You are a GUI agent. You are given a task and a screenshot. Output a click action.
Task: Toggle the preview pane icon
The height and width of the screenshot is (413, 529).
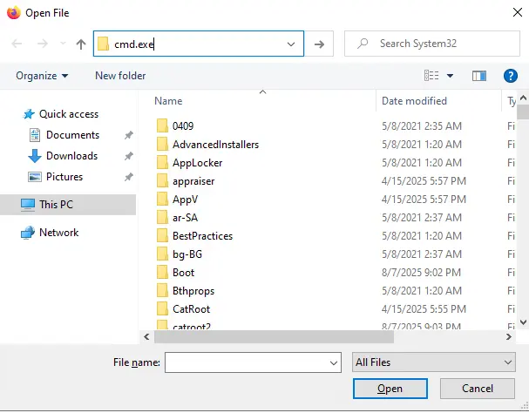pyautogui.click(x=478, y=76)
